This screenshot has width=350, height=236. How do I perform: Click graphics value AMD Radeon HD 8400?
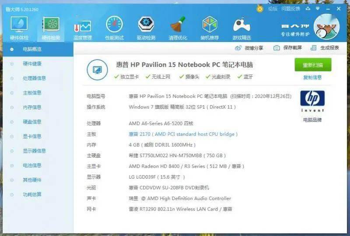pyautogui.click(x=186, y=166)
